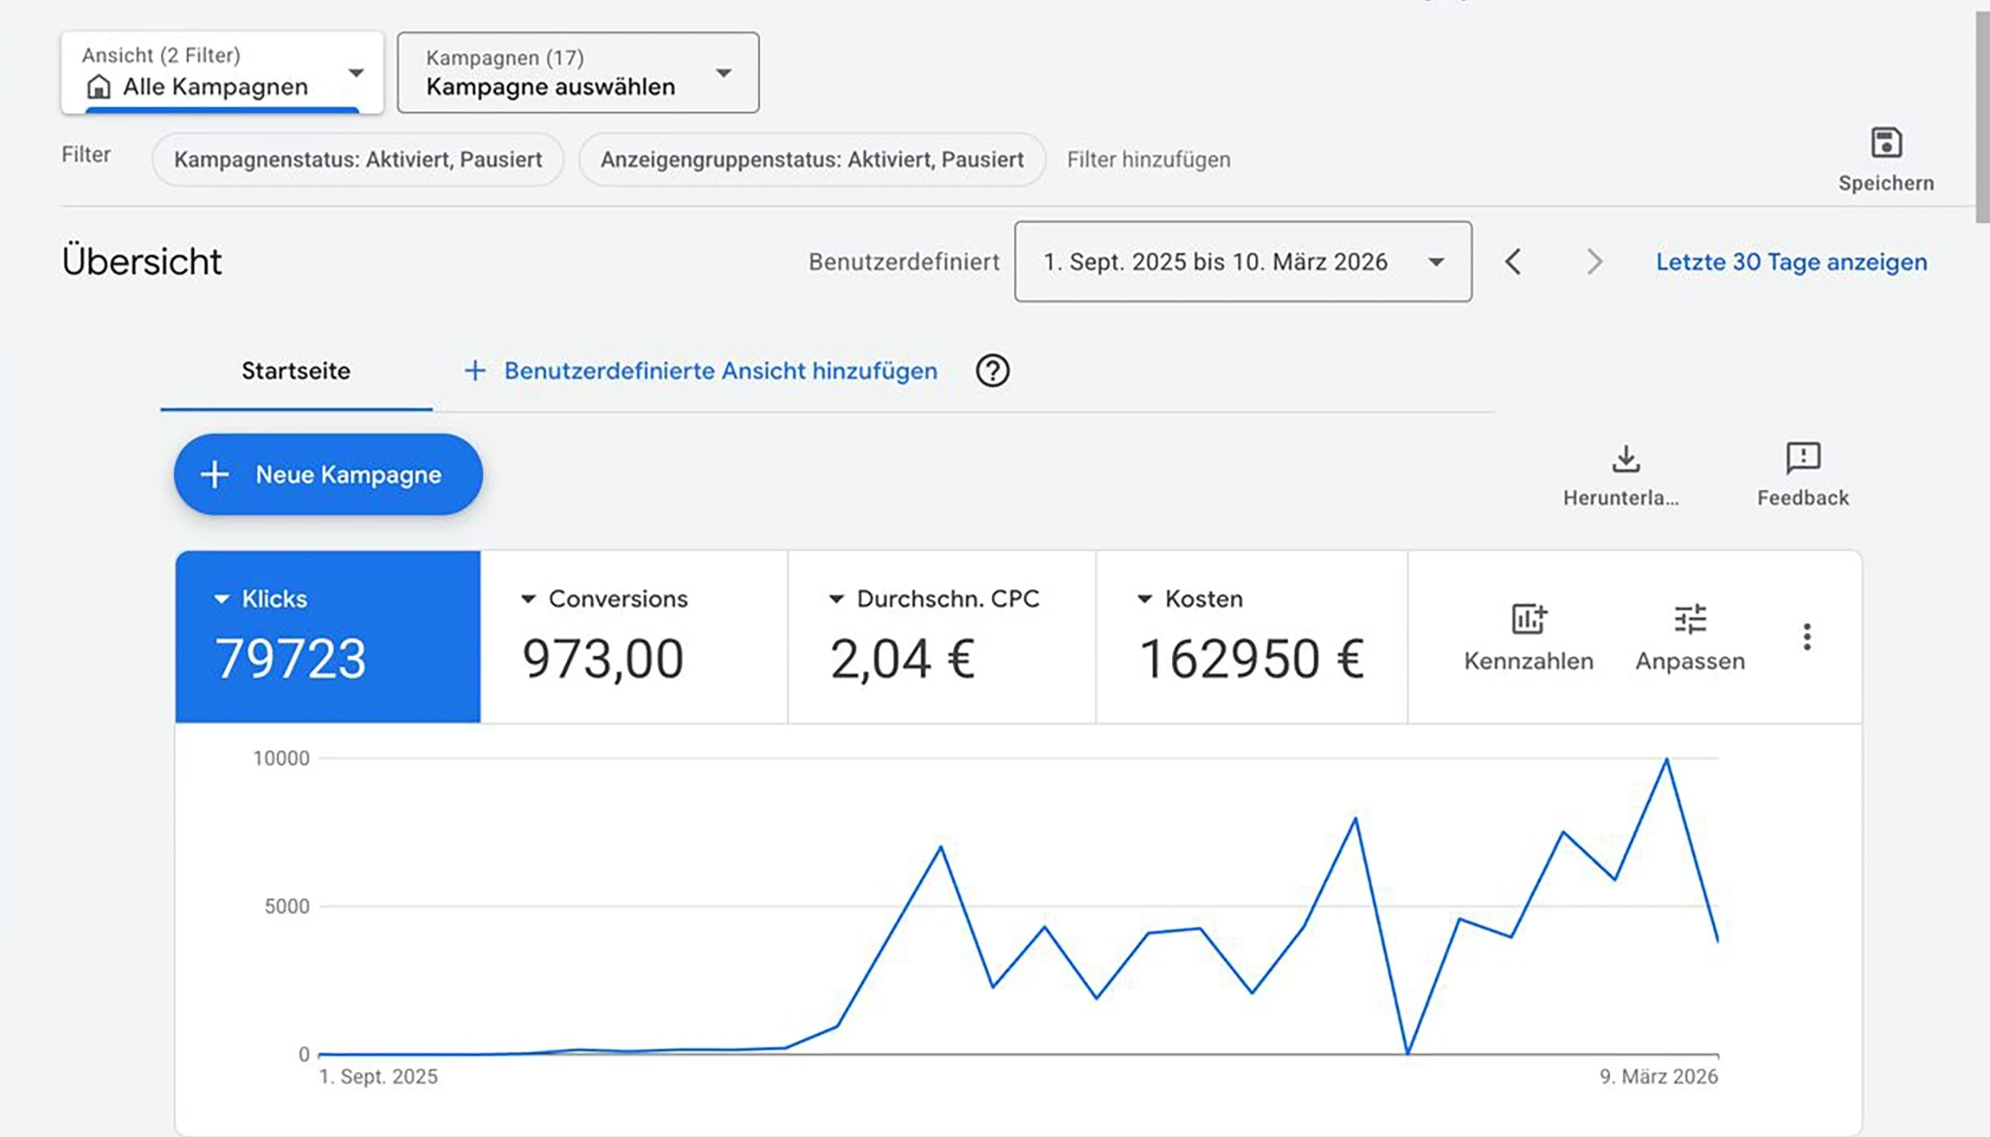The image size is (1990, 1137).
Task: Open the Kennzahlen metrics icon
Action: pos(1528,620)
